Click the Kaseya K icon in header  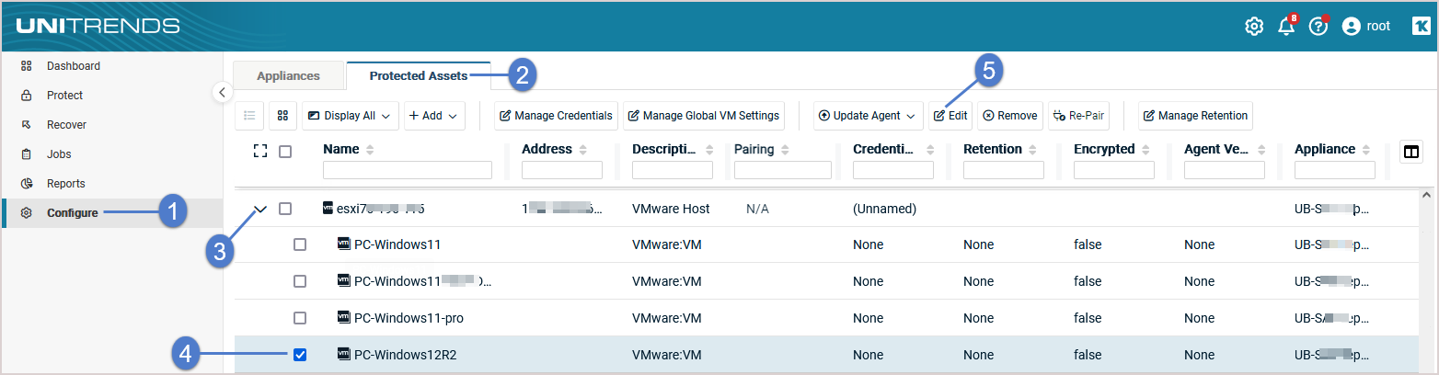tap(1421, 26)
